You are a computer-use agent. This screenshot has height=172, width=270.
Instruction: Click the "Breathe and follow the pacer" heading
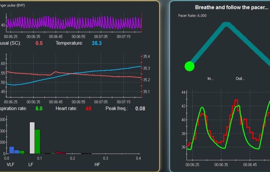pyautogui.click(x=232, y=7)
